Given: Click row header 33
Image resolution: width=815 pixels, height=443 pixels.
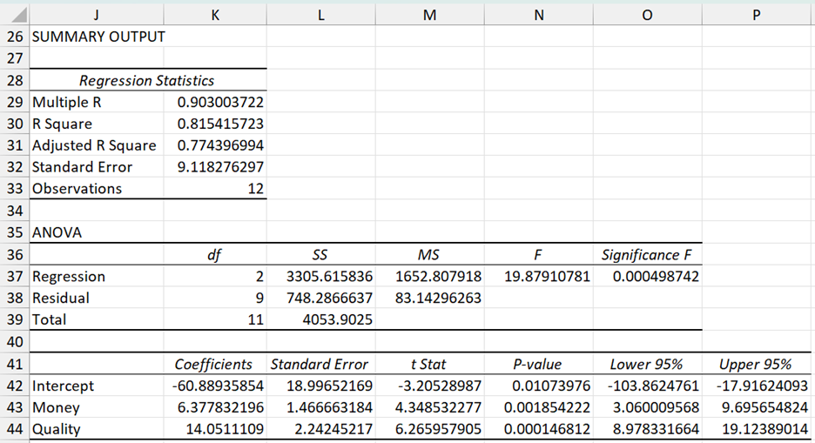Looking at the screenshot, I should pos(14,189).
